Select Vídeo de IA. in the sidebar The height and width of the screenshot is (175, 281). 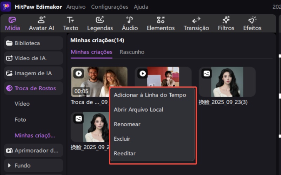pyautogui.click(x=33, y=58)
